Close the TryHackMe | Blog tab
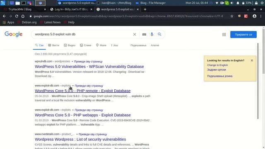This screenshot has height=149, width=265. pos(45,10)
